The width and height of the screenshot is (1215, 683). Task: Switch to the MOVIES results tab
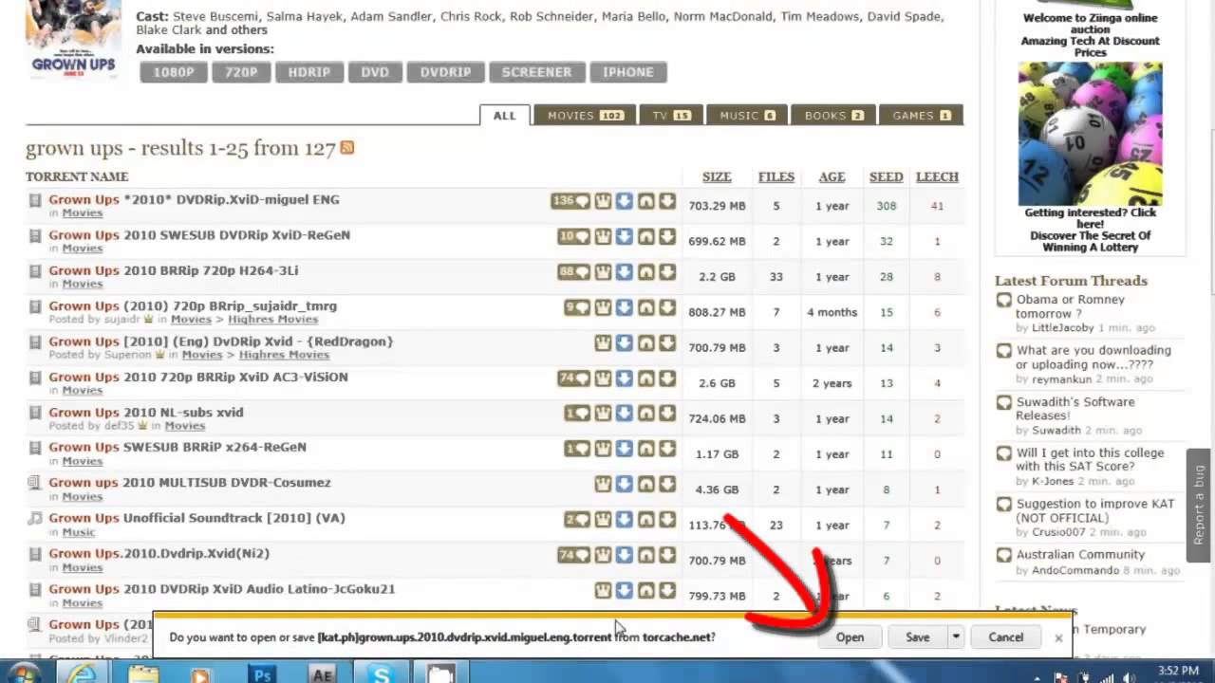(x=586, y=116)
